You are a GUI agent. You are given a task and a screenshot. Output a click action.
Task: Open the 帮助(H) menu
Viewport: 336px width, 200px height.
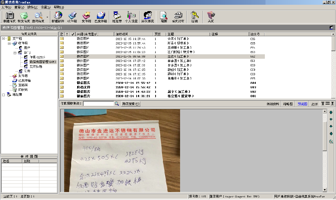(59, 7)
